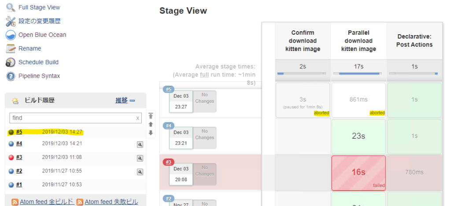The width and height of the screenshot is (451, 206).
Task: Select Rename in the side menu
Action: [30, 48]
